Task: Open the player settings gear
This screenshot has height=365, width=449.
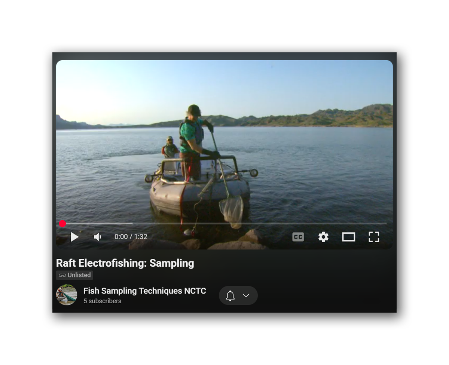Action: coord(323,237)
